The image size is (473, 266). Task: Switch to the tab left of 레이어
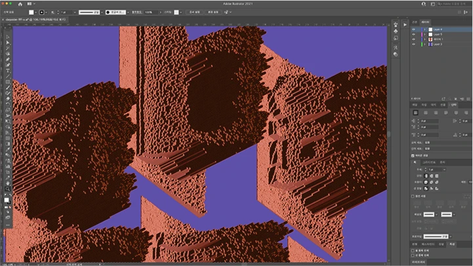415,22
